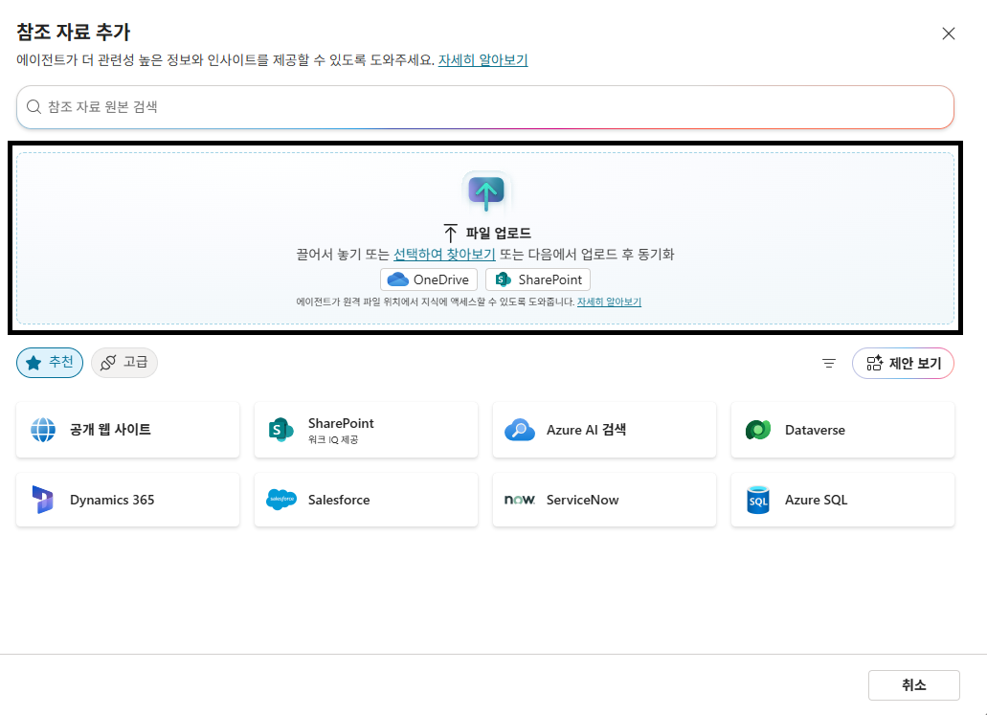Choose OneDrive upload source button
987x715 pixels.
click(429, 279)
